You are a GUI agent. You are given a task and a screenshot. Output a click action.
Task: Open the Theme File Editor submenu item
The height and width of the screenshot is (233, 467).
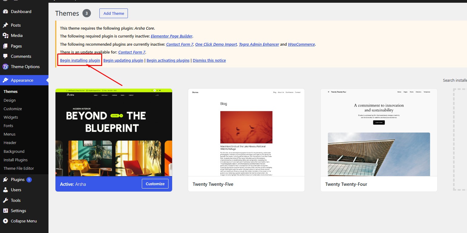(19, 168)
